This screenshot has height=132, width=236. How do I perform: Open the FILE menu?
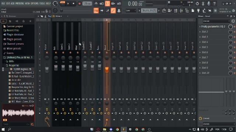[3, 3]
